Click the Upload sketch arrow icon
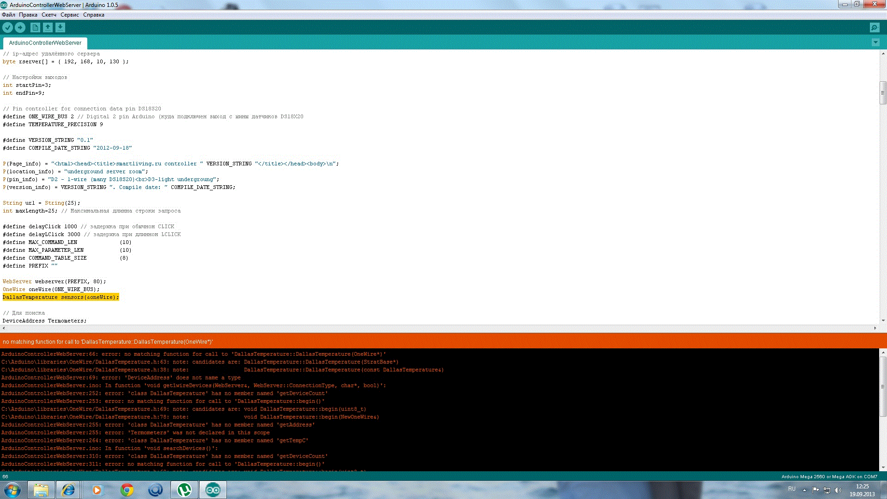This screenshot has height=499, width=887. coord(20,28)
